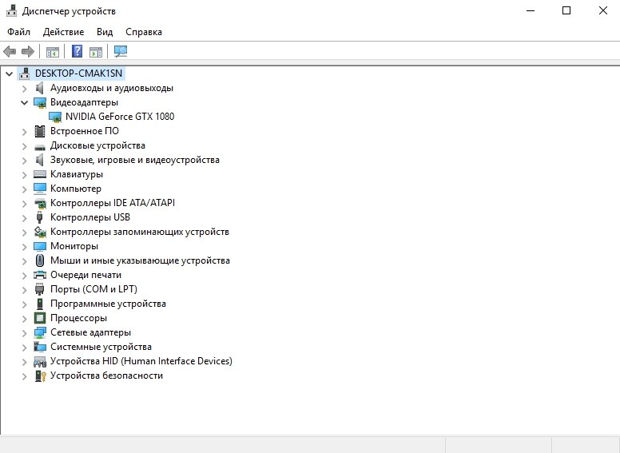The image size is (620, 453).
Task: Open the Файл menu
Action: (x=18, y=32)
